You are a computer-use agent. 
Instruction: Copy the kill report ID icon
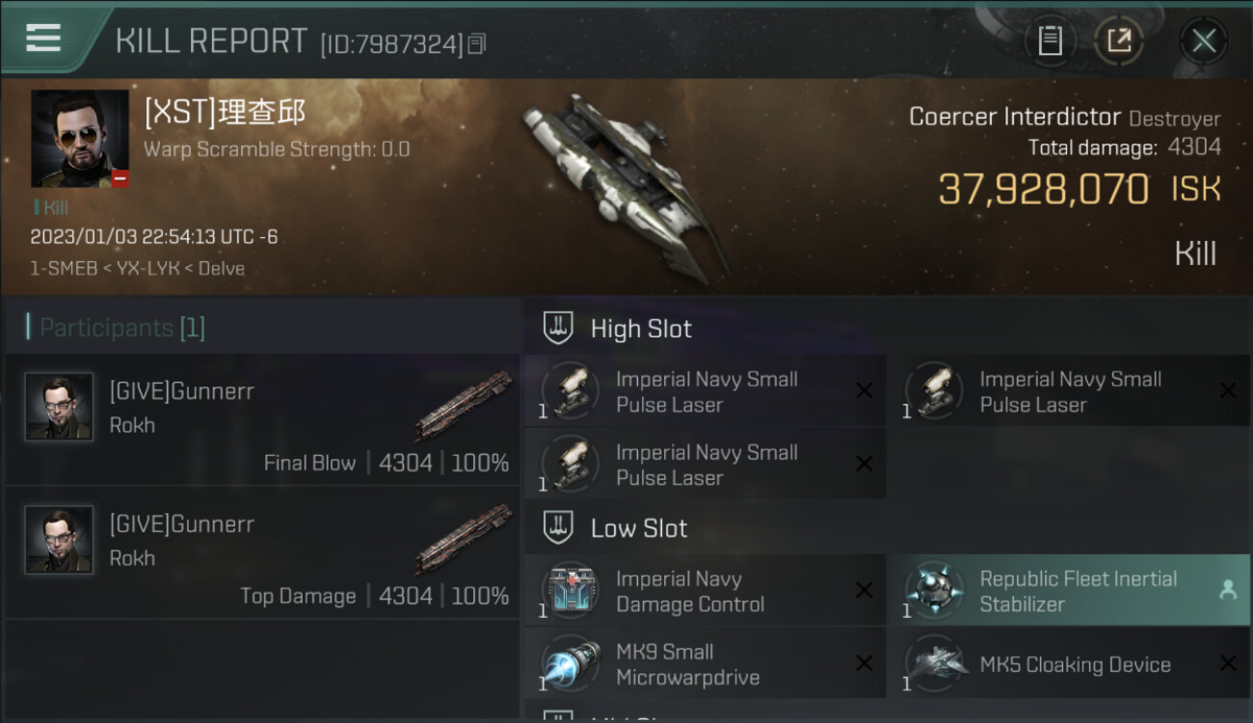click(478, 43)
